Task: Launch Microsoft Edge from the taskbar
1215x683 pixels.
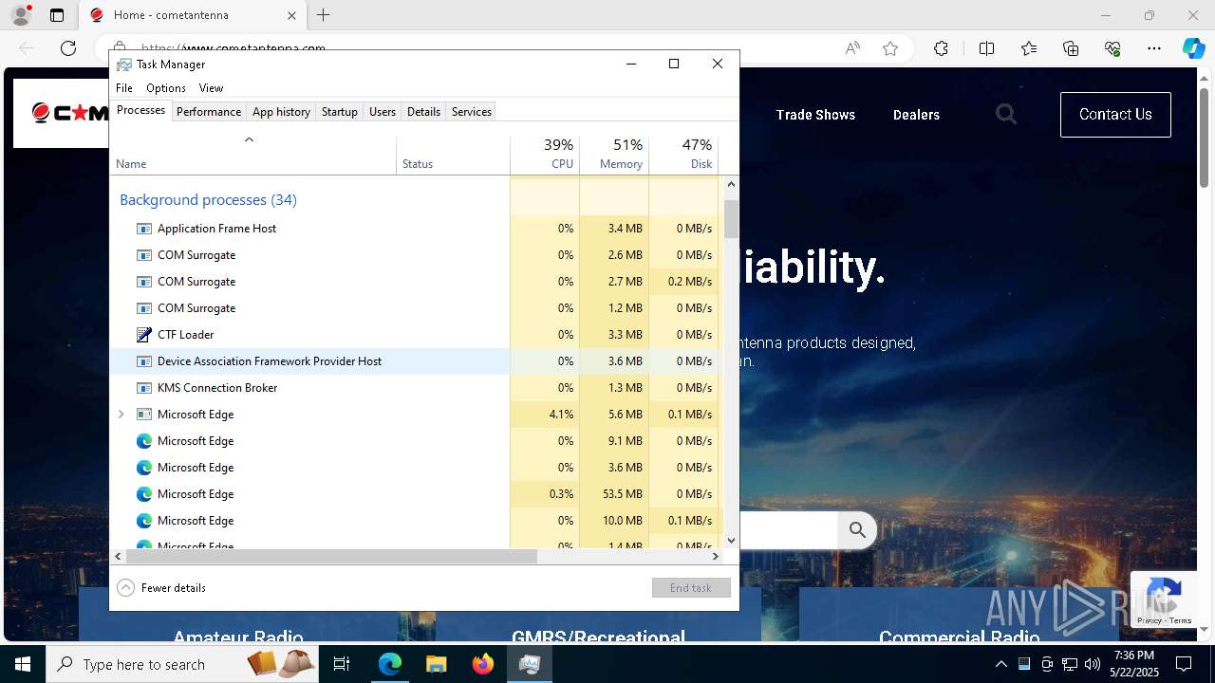Action: [390, 664]
